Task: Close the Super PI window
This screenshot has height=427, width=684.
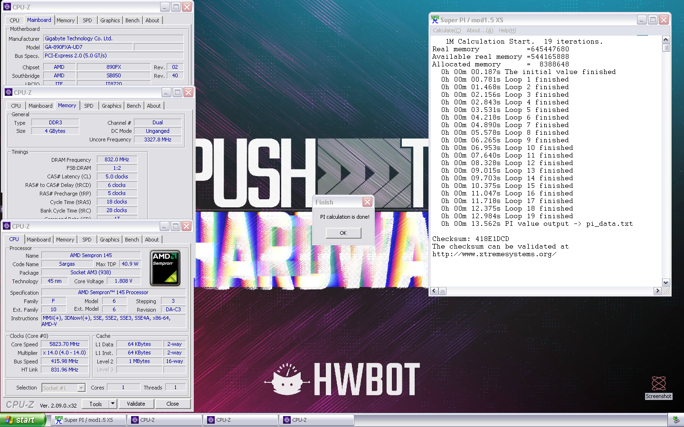Action: tap(664, 19)
